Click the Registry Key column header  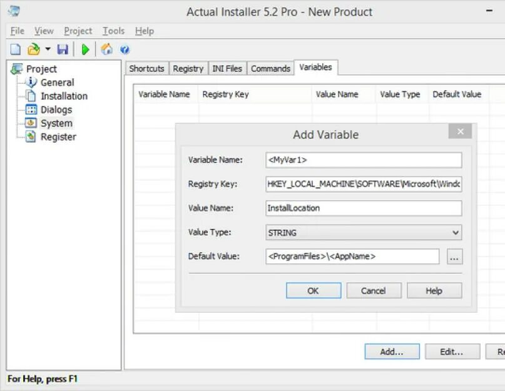pos(255,94)
